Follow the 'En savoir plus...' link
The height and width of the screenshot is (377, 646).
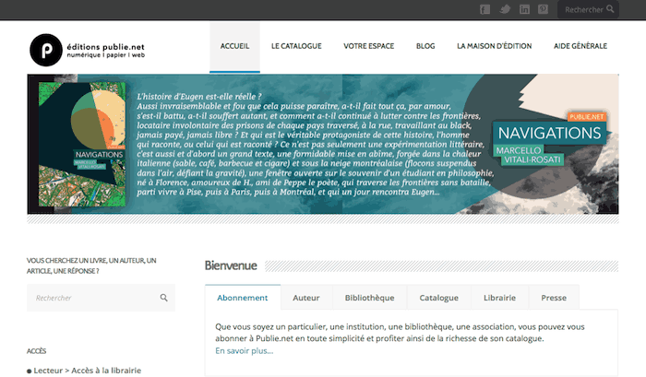tap(244, 350)
